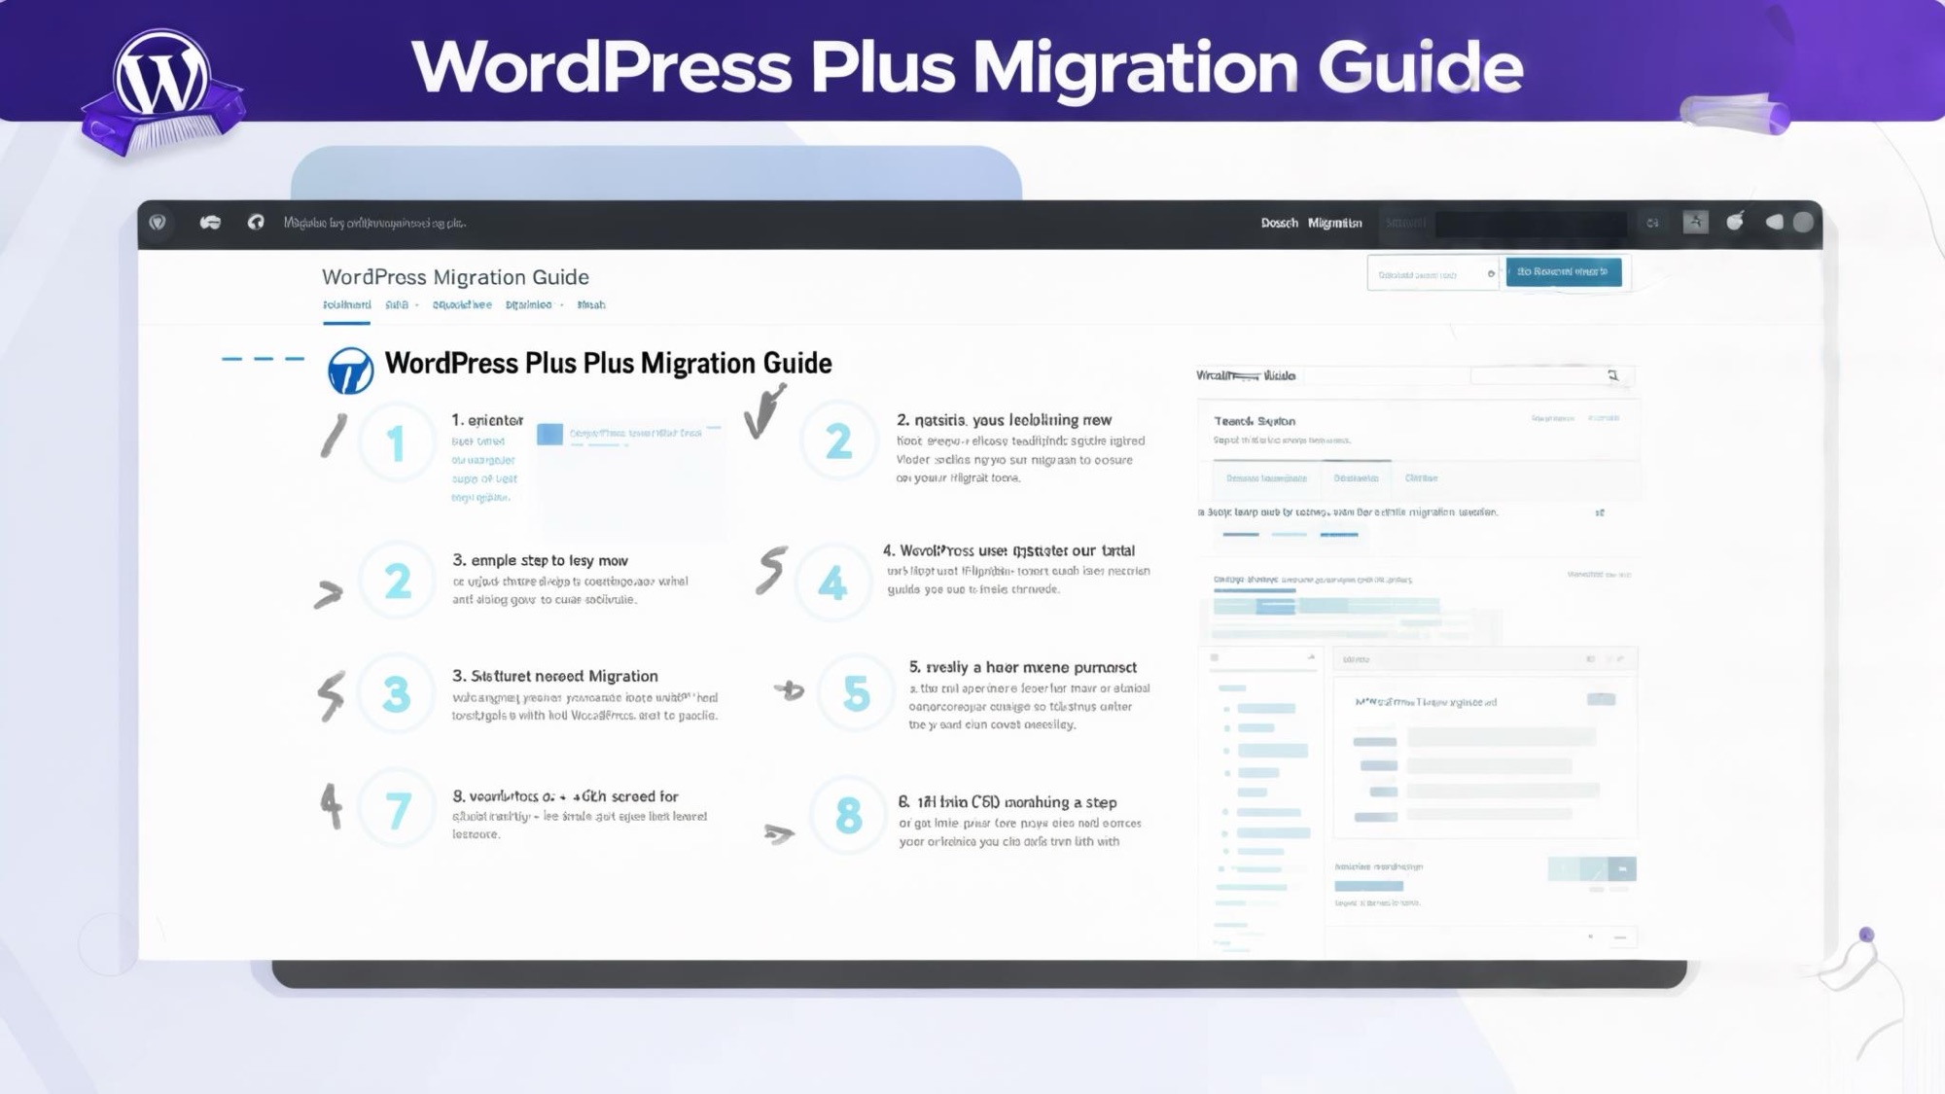Image resolution: width=1945 pixels, height=1094 pixels.
Task: Select the third tab in Teanch Seyion panel
Action: click(1421, 478)
